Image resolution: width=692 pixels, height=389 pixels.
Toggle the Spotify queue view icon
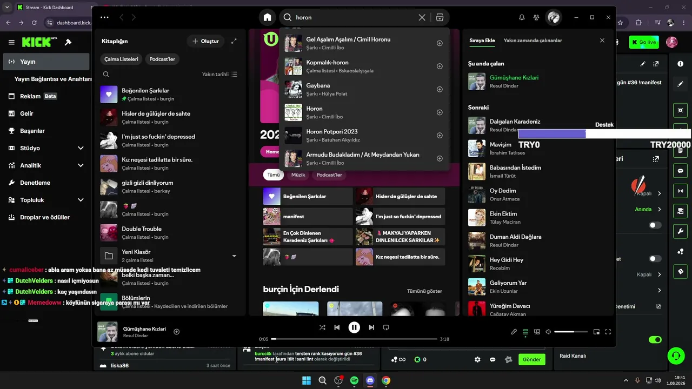[x=525, y=332]
